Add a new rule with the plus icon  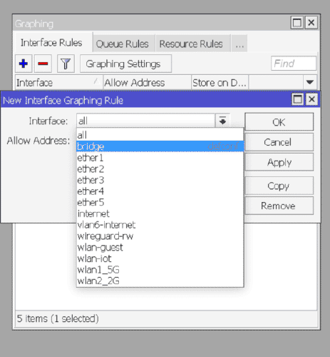pyautogui.click(x=24, y=64)
